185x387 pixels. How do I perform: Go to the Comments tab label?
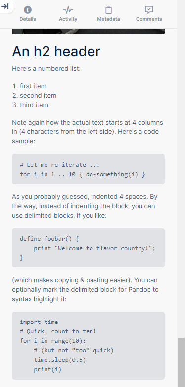pos(149,19)
